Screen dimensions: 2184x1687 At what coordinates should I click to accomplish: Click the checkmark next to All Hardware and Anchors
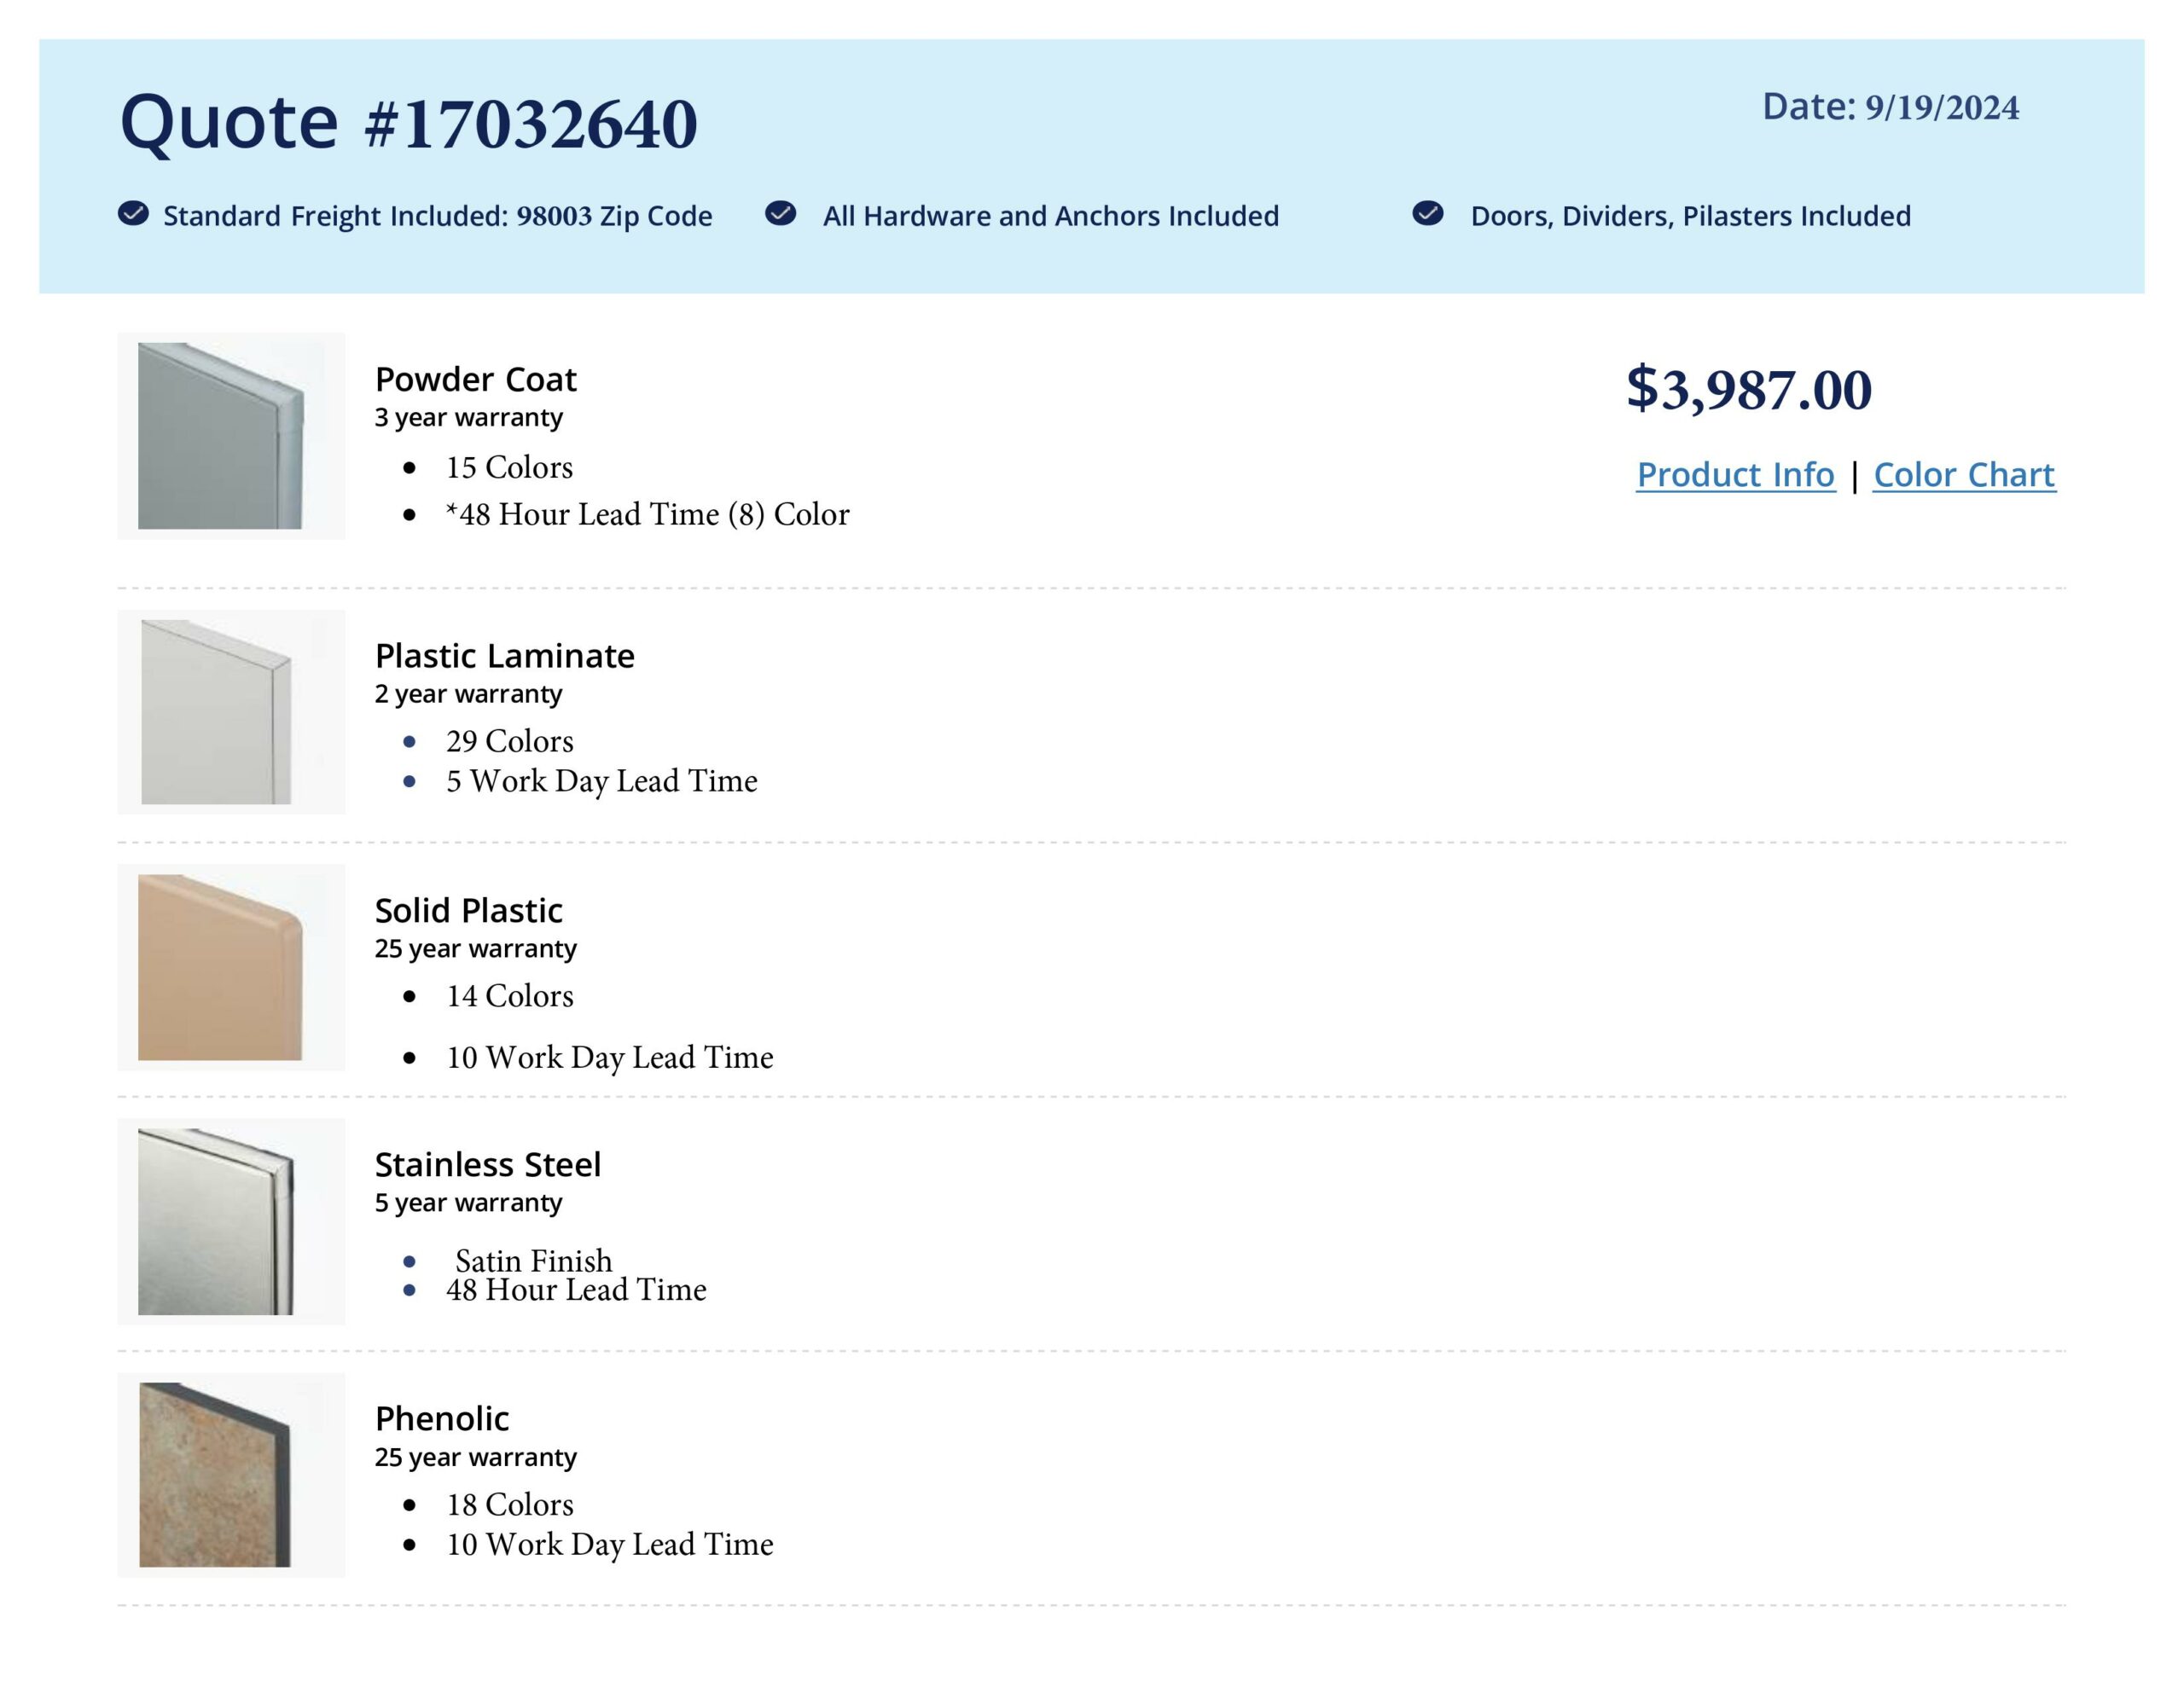pyautogui.click(x=780, y=213)
